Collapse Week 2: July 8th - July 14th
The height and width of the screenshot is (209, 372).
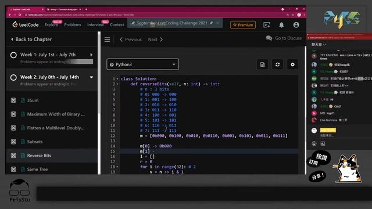(91, 77)
